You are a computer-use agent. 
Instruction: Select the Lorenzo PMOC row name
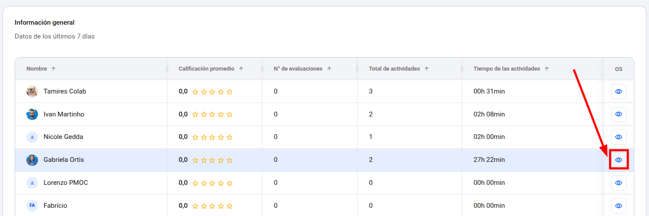66,183
